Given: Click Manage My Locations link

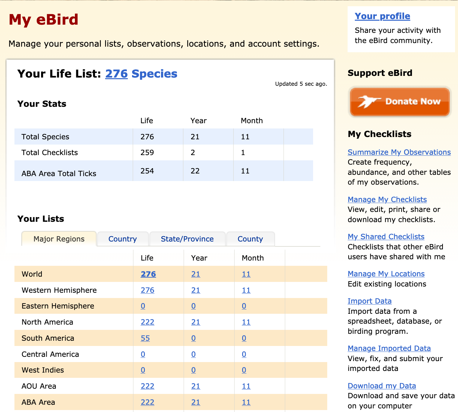Looking at the screenshot, I should point(386,274).
